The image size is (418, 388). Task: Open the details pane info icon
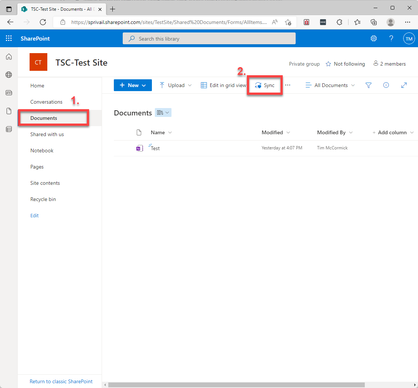[x=386, y=85]
